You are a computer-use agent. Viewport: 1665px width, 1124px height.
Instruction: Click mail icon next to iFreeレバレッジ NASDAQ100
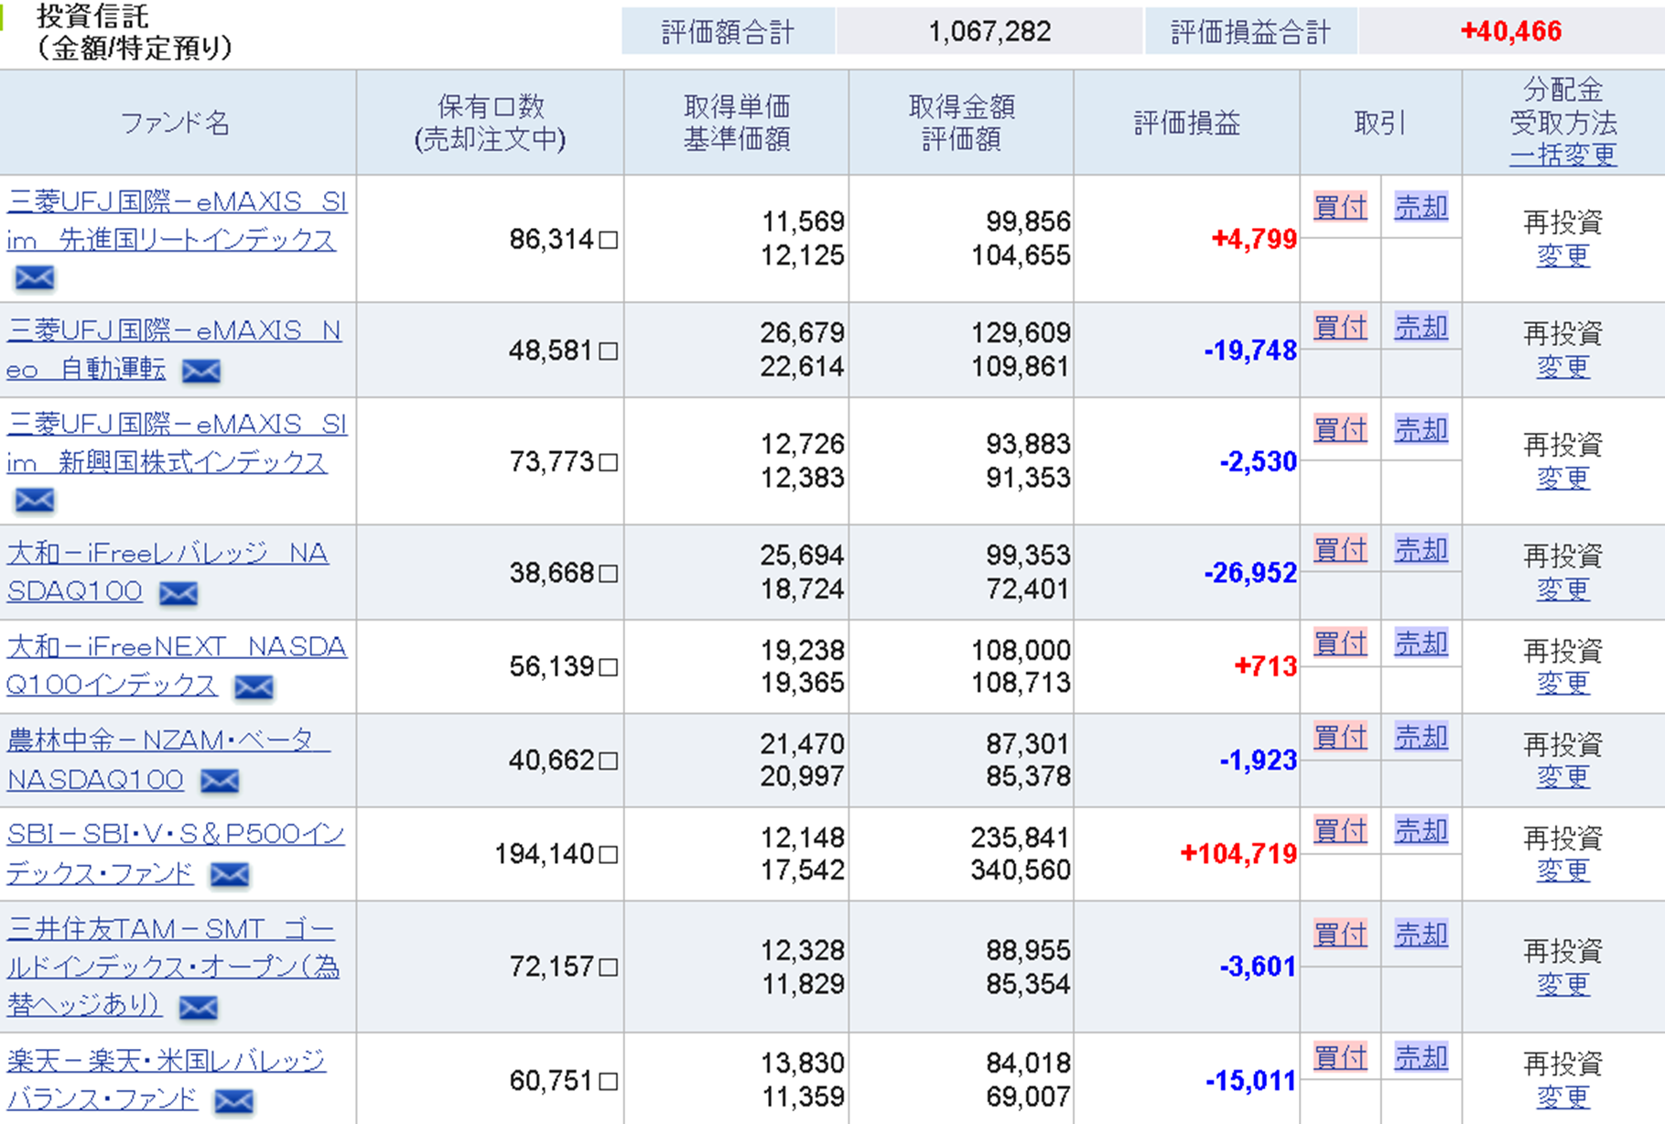click(x=178, y=594)
